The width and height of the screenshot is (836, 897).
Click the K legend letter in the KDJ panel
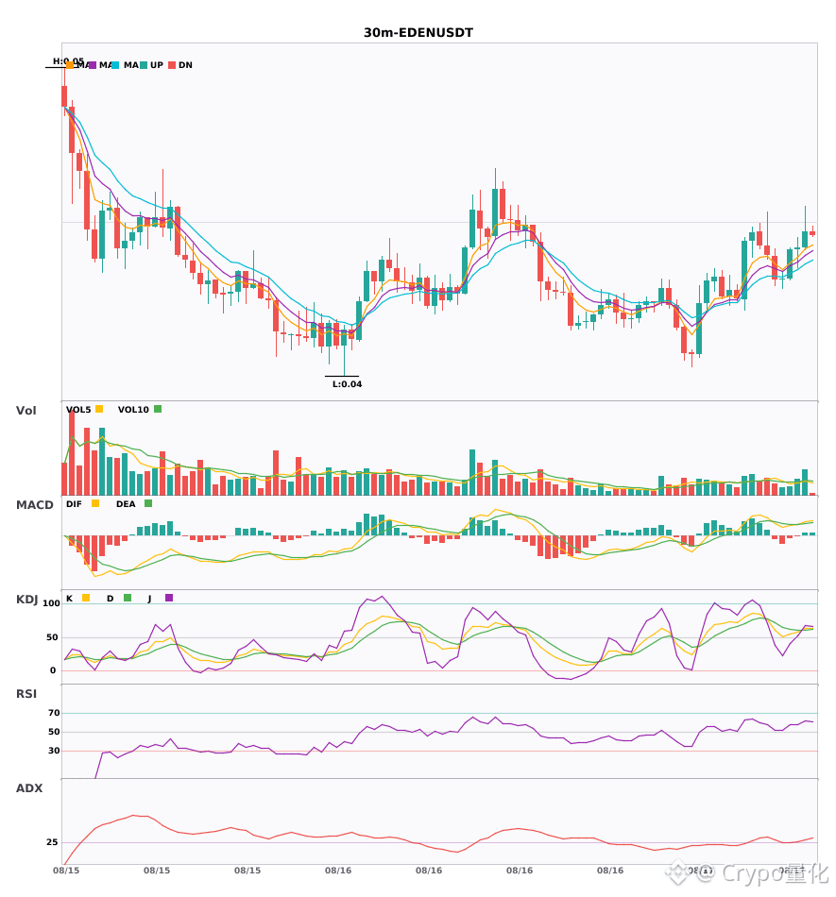[69, 599]
